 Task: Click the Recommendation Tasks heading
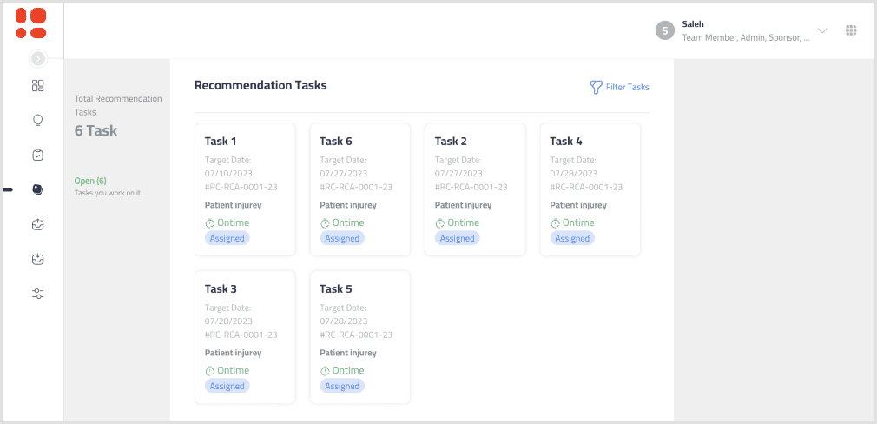click(260, 86)
